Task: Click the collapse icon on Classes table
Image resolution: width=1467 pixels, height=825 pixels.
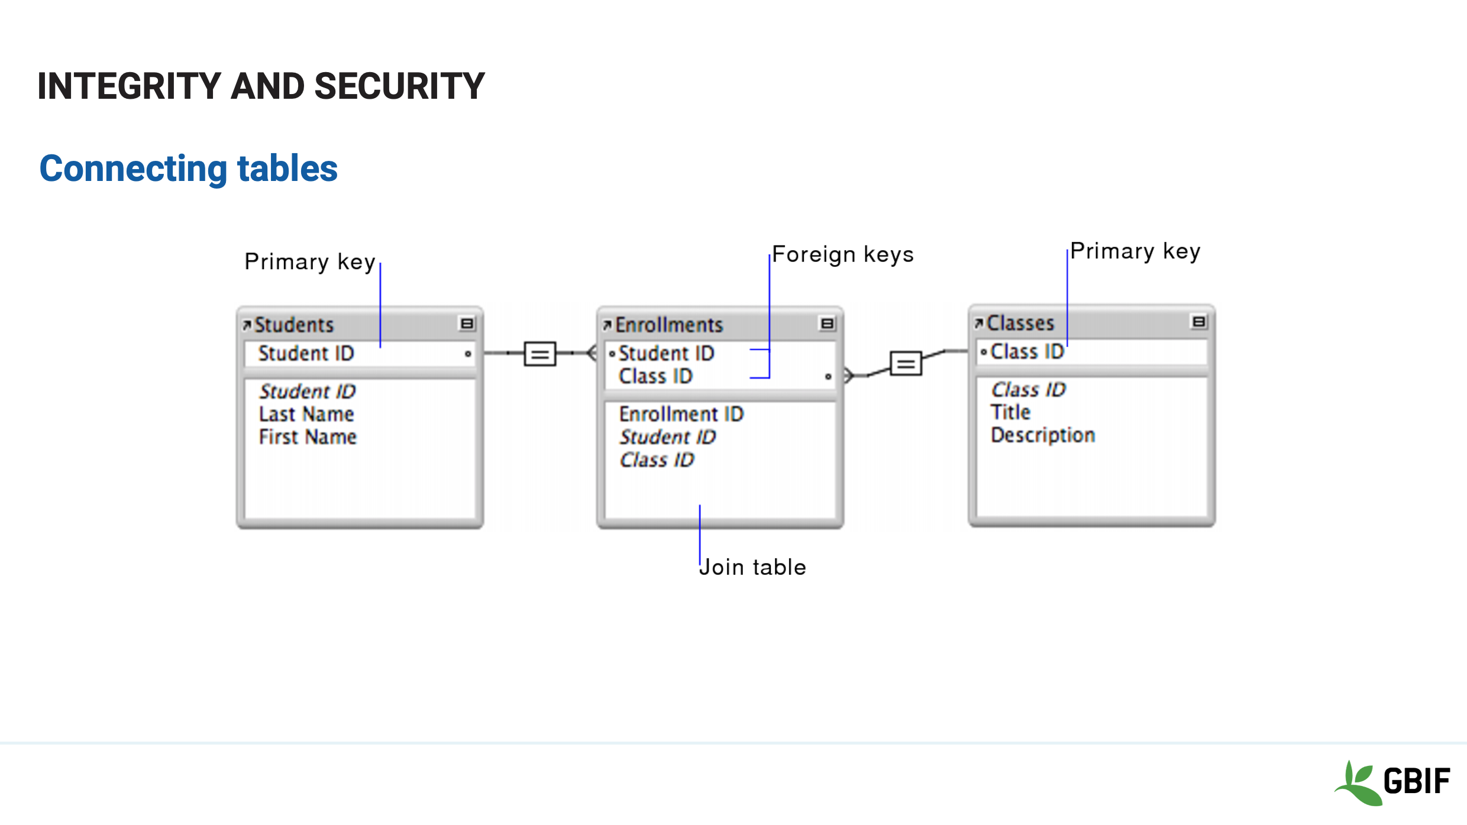Action: (1198, 322)
